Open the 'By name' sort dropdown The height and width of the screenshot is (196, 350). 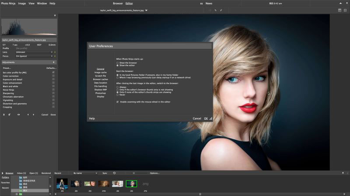click(85, 173)
